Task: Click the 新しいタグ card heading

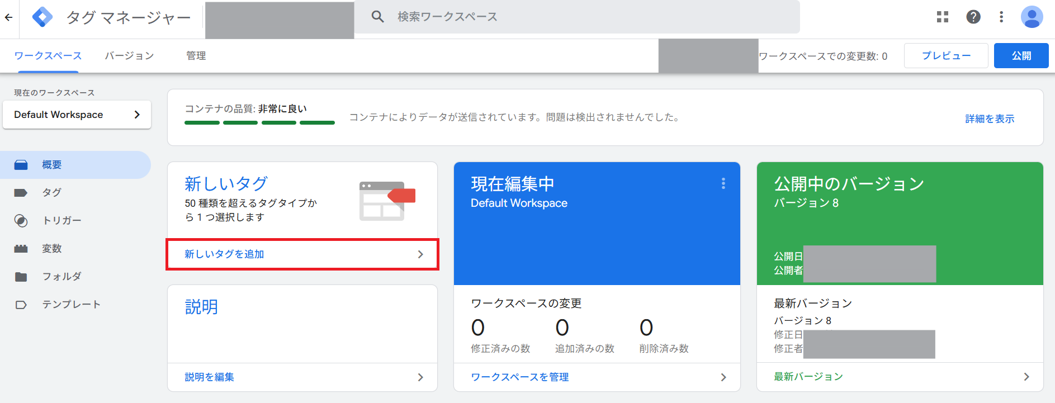Action: click(x=226, y=183)
